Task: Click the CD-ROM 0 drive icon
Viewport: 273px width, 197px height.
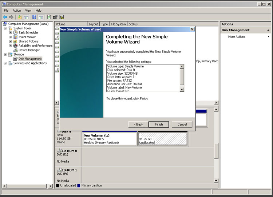Action: (x=59, y=150)
